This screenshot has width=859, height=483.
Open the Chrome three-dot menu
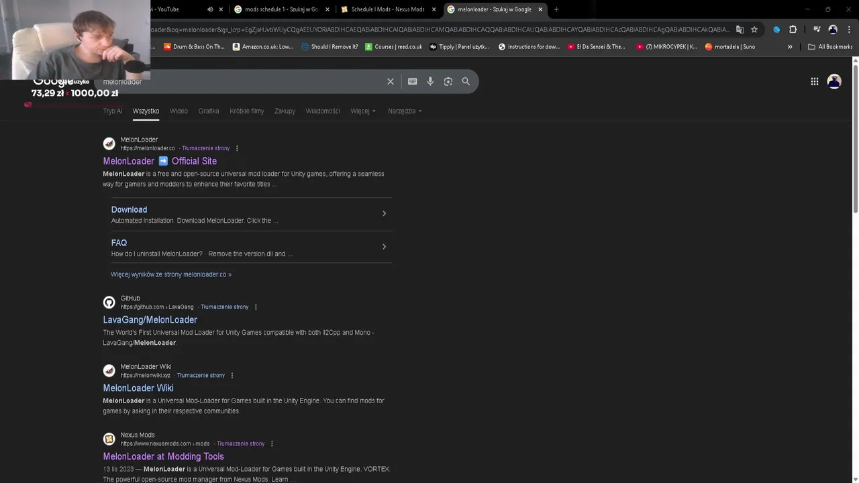(x=849, y=30)
